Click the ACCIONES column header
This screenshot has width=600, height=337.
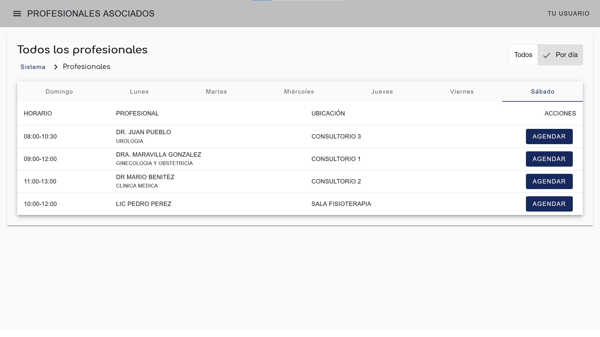[x=560, y=114]
